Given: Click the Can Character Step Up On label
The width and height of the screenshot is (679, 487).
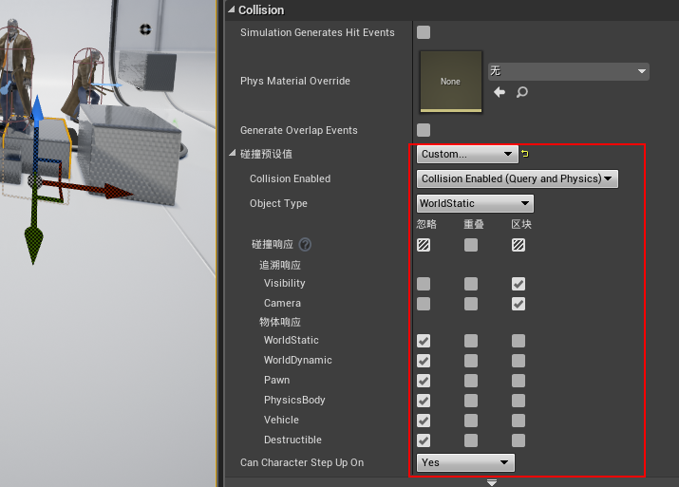Looking at the screenshot, I should pos(302,462).
